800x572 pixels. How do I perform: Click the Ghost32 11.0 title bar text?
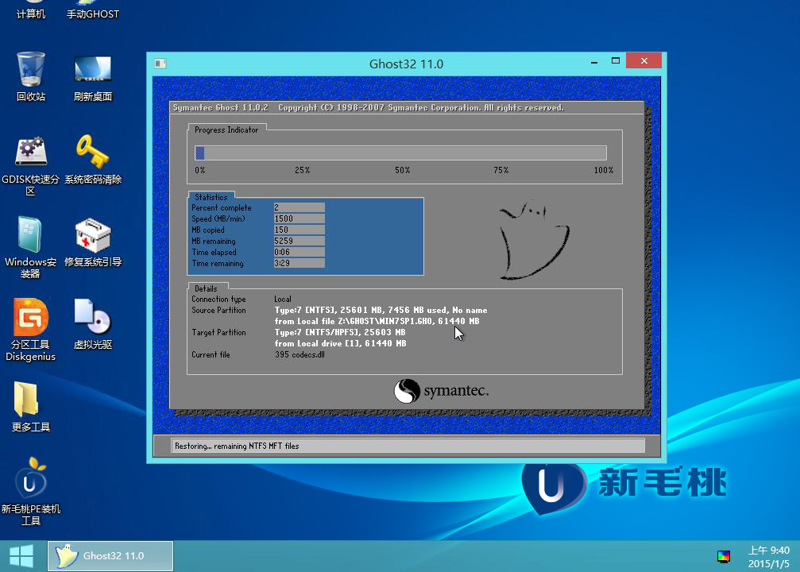(406, 64)
